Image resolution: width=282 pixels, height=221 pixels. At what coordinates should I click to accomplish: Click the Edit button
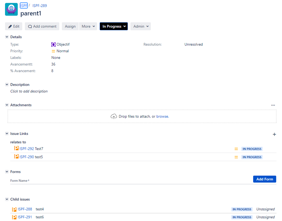click(x=14, y=27)
